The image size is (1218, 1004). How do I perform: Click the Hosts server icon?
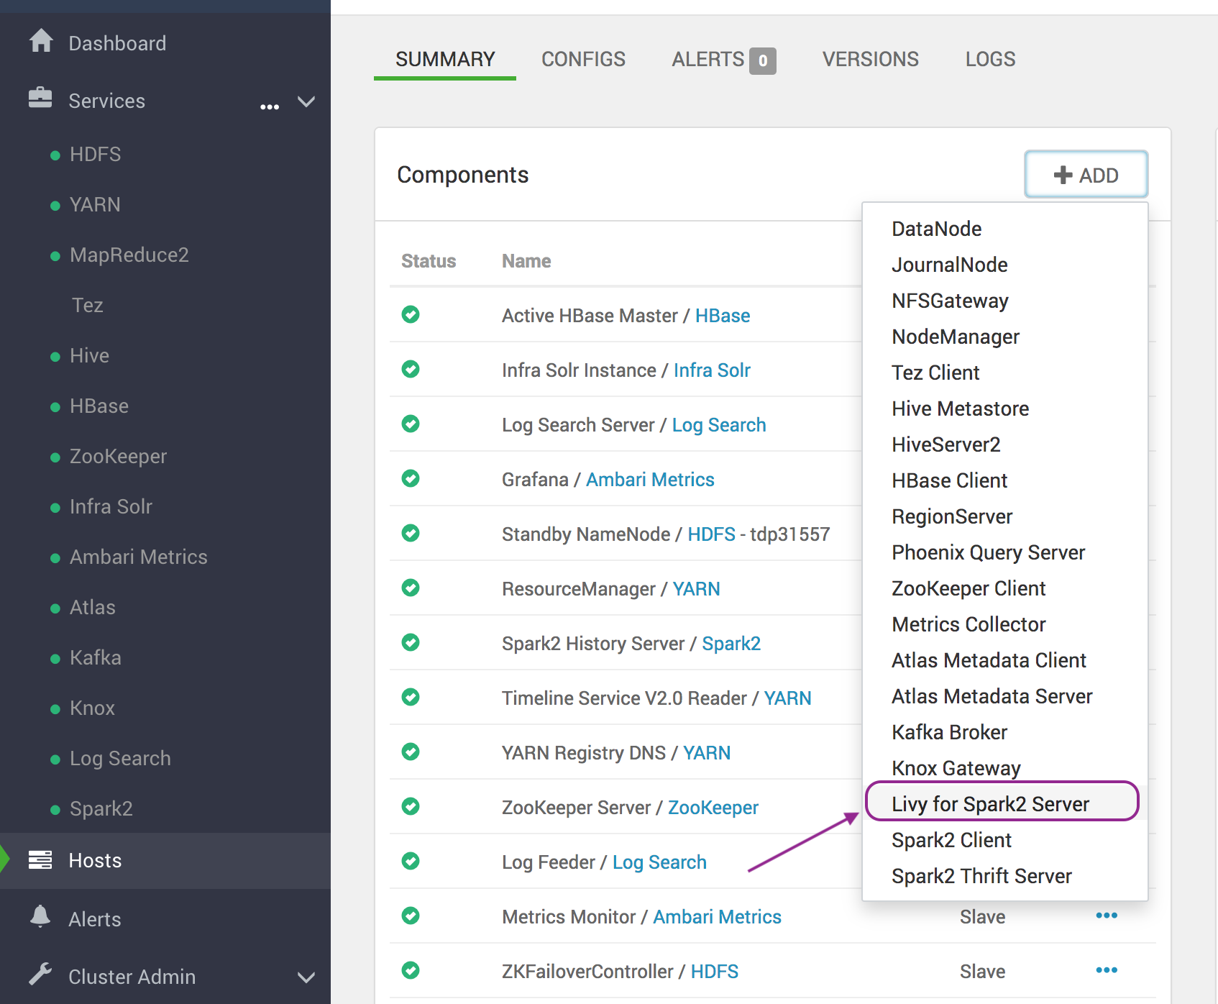pyautogui.click(x=40, y=859)
